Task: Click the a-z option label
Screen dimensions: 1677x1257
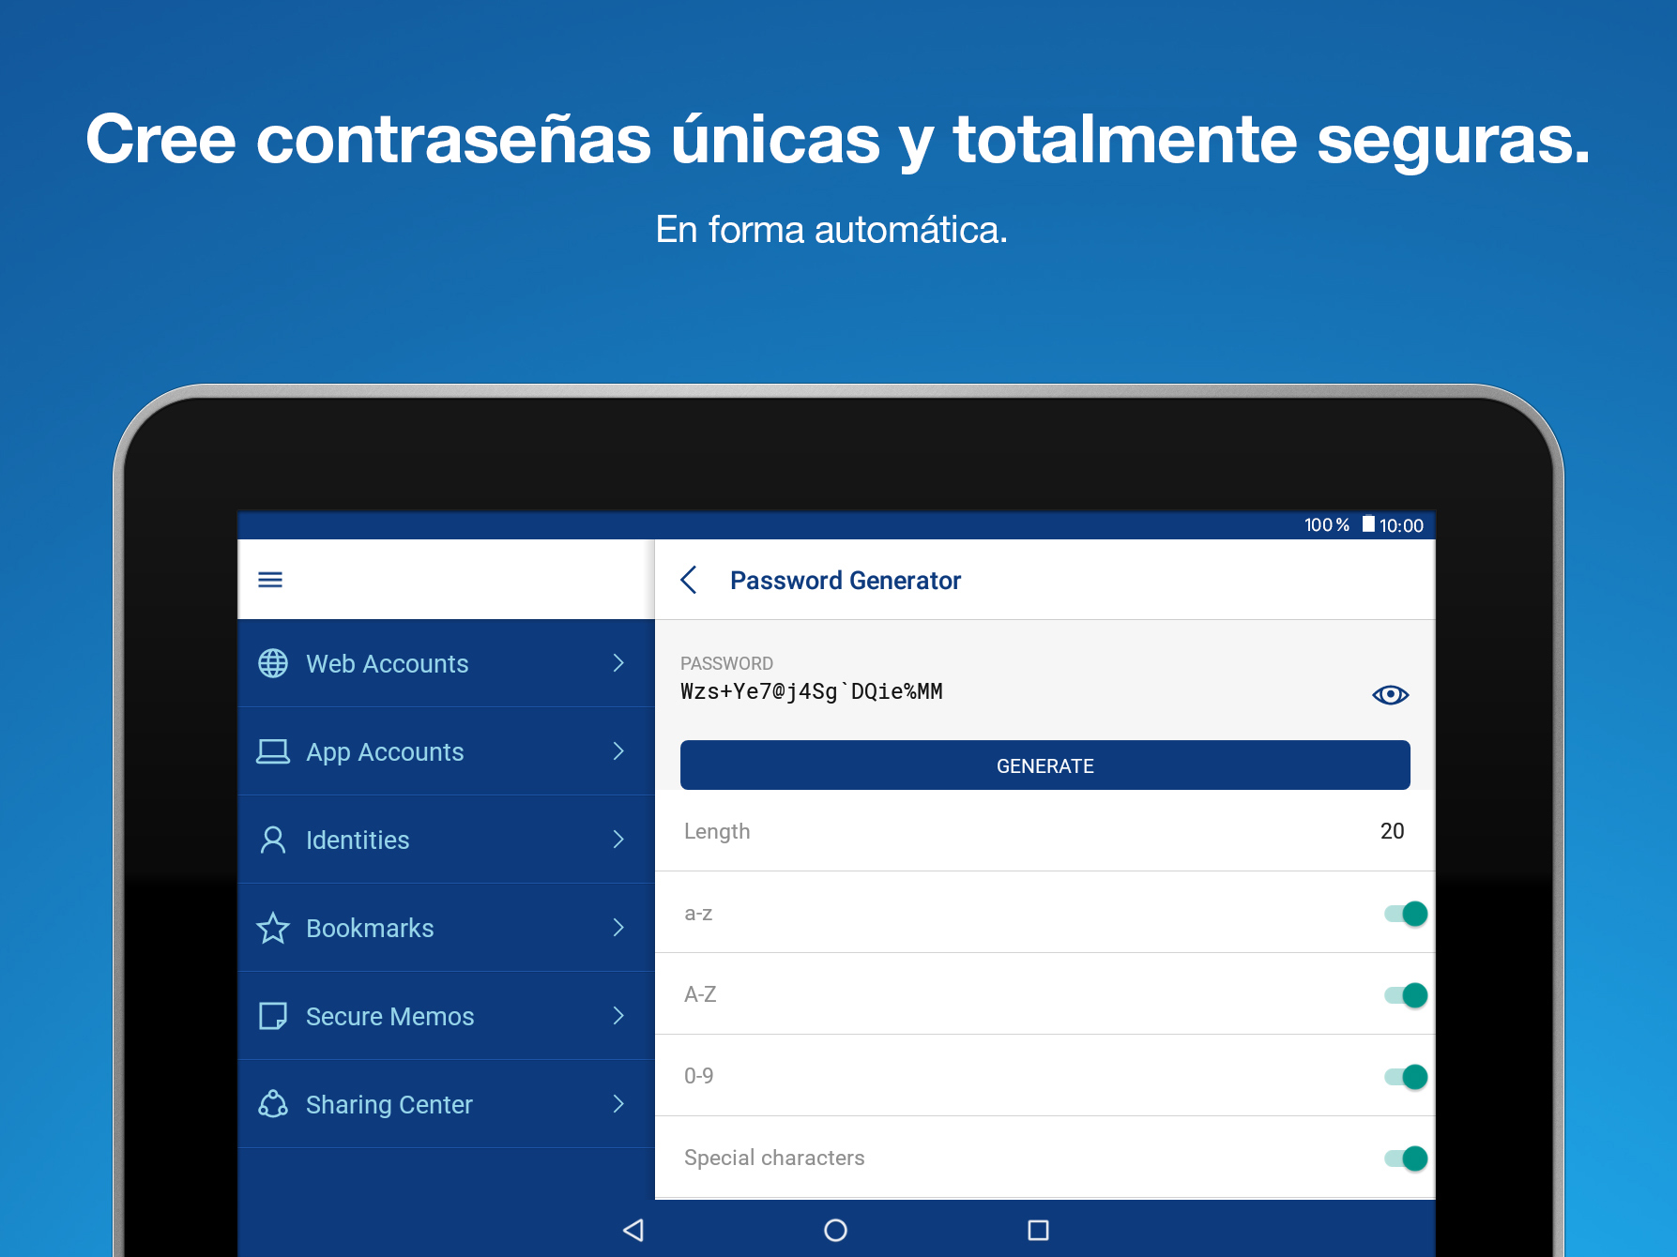Action: [x=698, y=914]
